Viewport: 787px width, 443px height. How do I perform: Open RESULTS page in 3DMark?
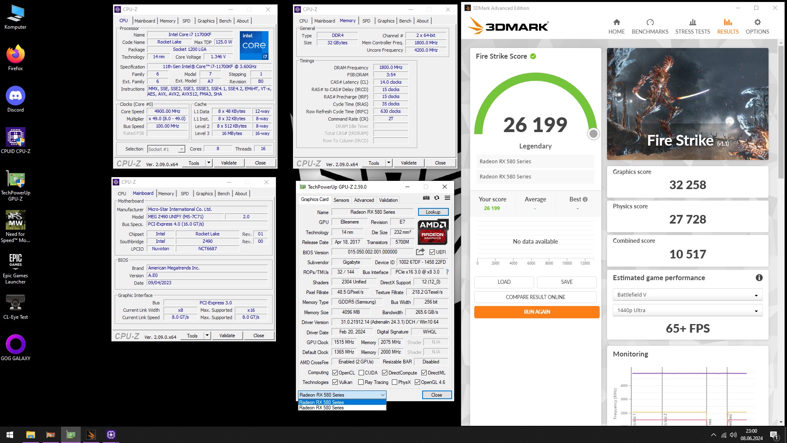pos(728,27)
